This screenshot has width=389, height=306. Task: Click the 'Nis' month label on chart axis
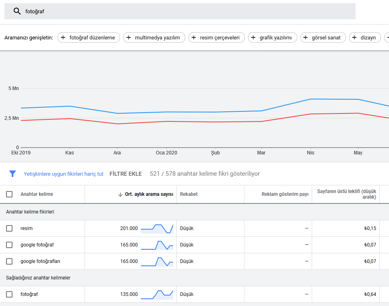click(x=310, y=153)
